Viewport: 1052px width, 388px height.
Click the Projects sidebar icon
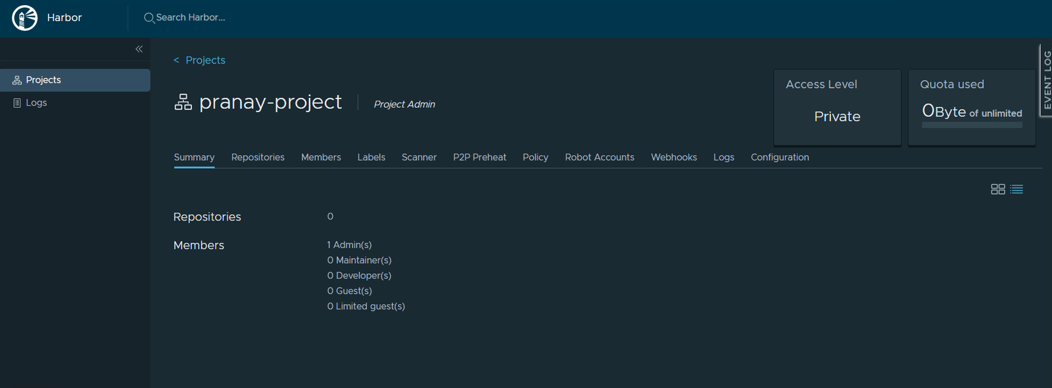point(17,80)
